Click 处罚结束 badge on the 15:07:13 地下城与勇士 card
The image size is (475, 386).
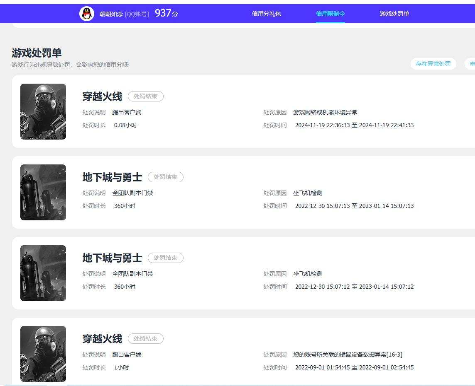click(x=165, y=177)
